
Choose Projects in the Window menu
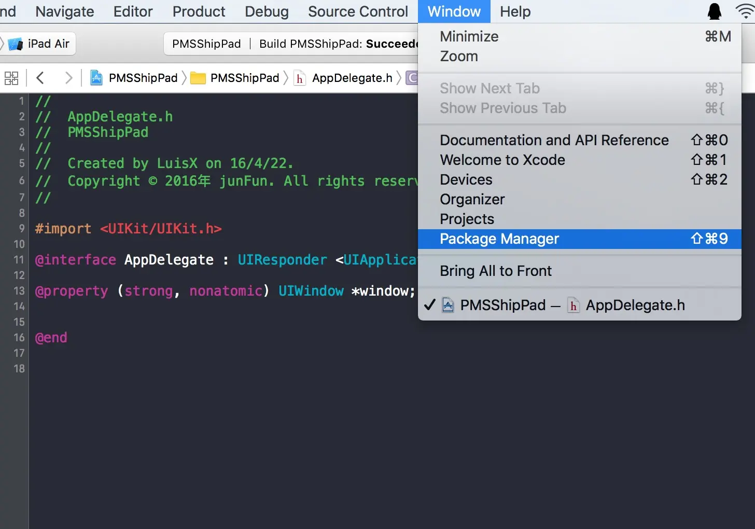click(x=580, y=219)
